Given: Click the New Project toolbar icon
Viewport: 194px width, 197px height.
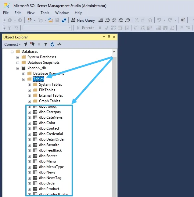Looking at the screenshot, I should coord(30,20).
